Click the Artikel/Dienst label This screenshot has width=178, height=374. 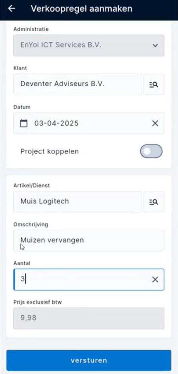coord(32,185)
